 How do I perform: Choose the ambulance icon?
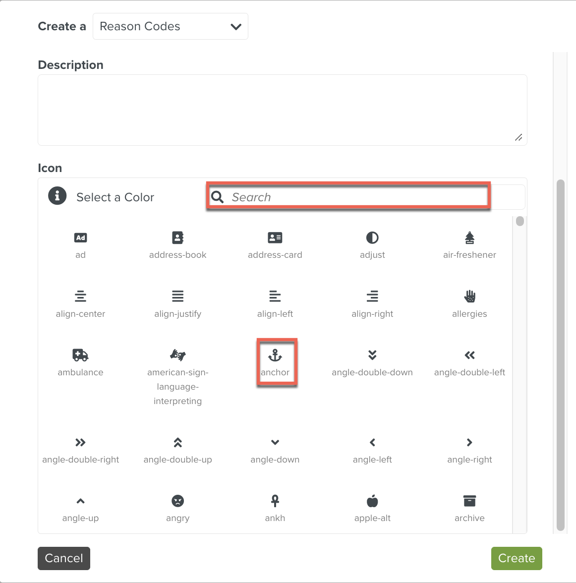(x=80, y=355)
